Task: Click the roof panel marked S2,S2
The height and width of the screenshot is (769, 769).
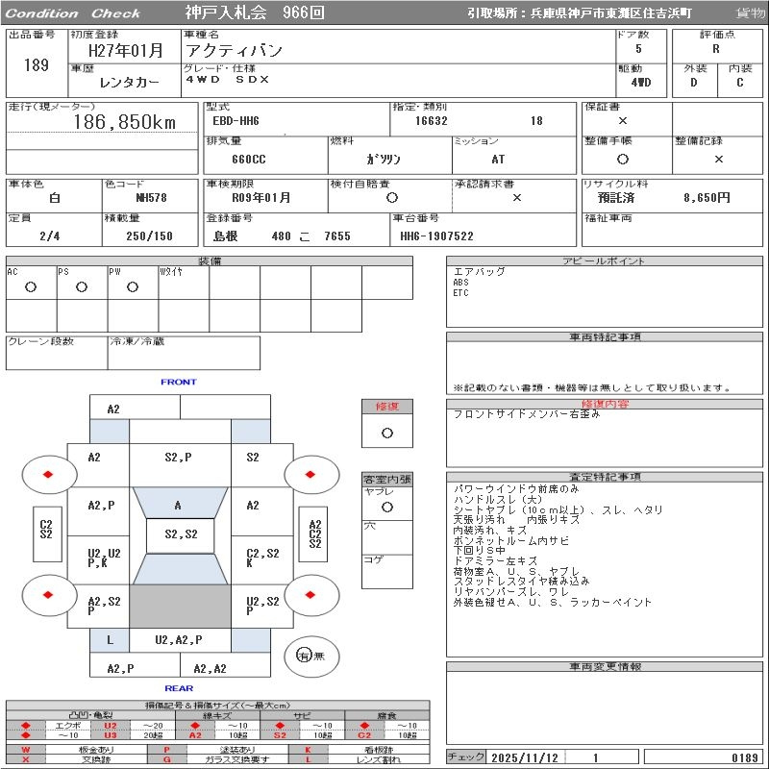Action: pyautogui.click(x=181, y=534)
